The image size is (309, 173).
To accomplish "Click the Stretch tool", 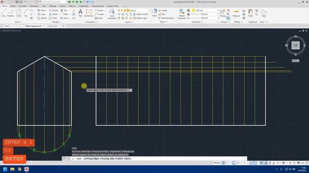I will pyautogui.click(x=42, y=18).
